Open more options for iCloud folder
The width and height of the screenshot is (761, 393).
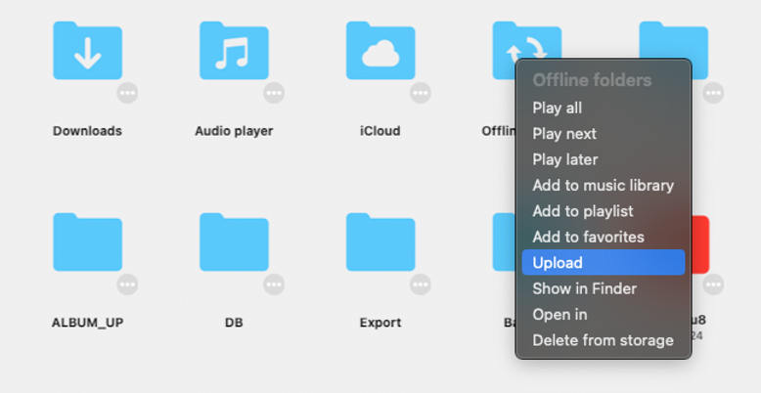pos(421,93)
